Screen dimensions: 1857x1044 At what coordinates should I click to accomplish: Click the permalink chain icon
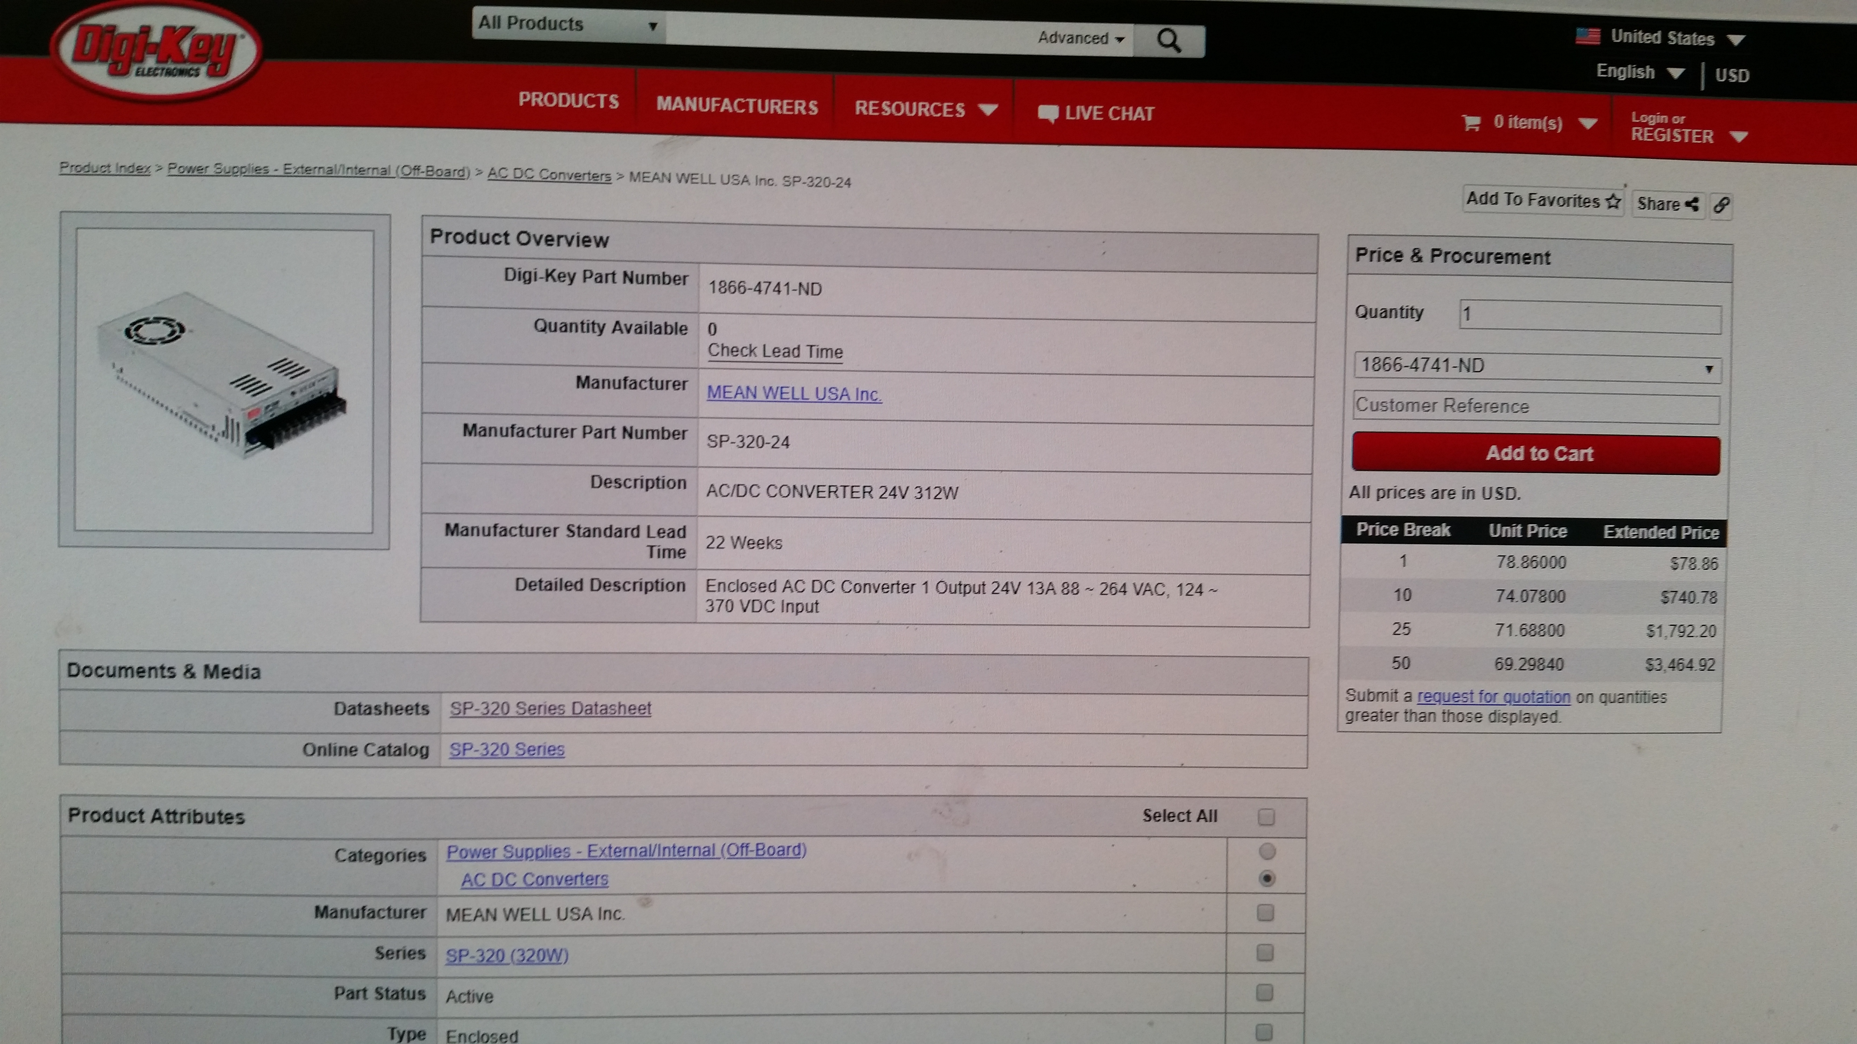(x=1721, y=205)
